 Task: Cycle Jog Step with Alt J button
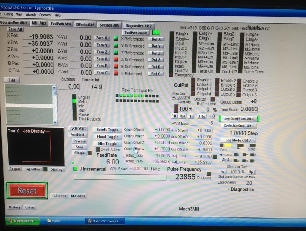(x=238, y=126)
